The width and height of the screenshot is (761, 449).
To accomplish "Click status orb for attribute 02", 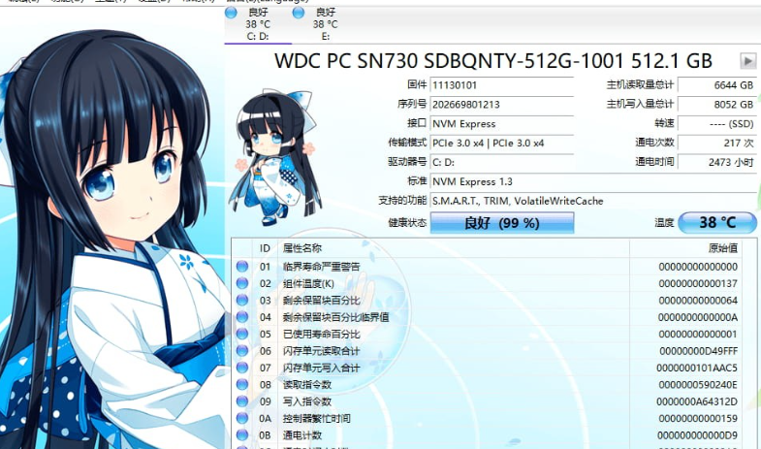I will coord(242,283).
